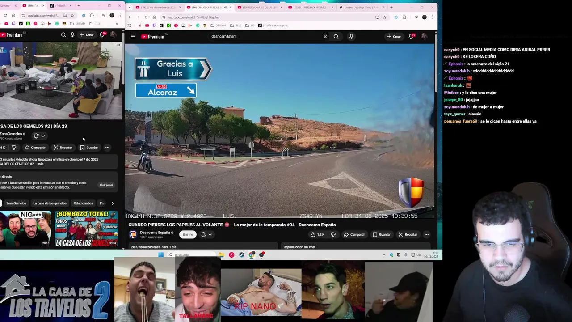572x322 pixels.
Task: Dislike the Dashcams España video
Action: point(333,234)
